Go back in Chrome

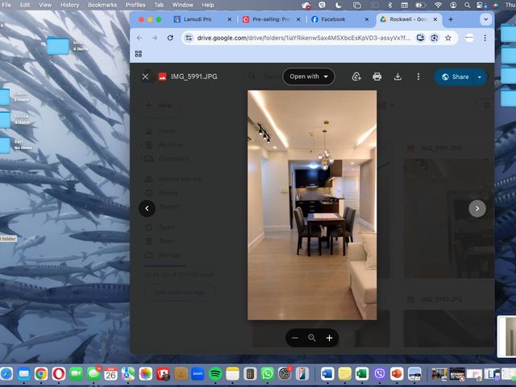tap(139, 38)
